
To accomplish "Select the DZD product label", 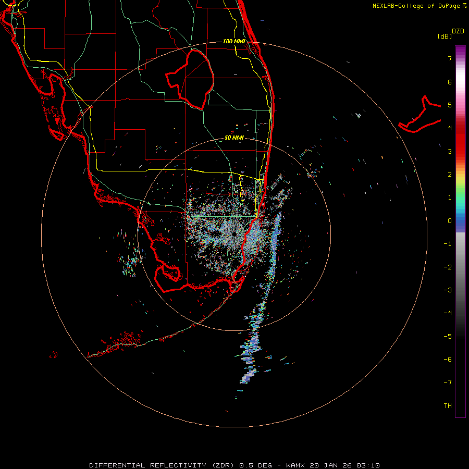I will click(458, 31).
